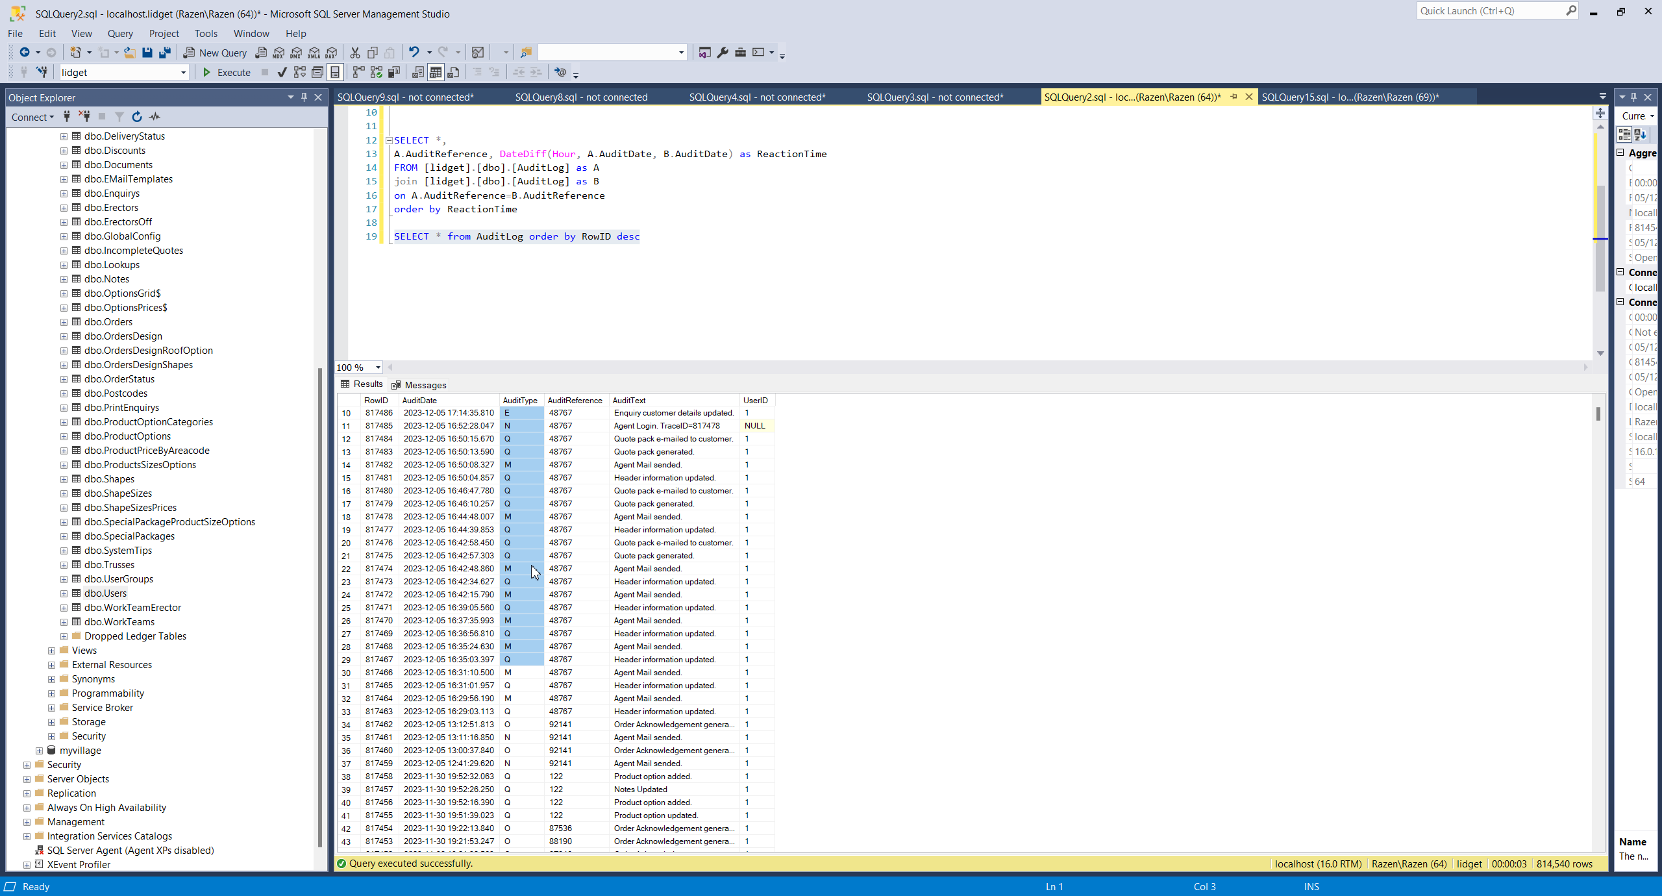Open the 100 % zoom dropdown
The width and height of the screenshot is (1662, 896).
pyautogui.click(x=378, y=367)
